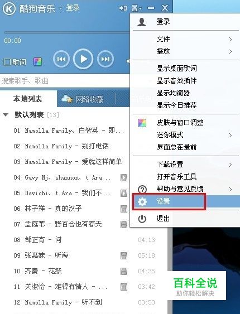Switch to the 网络收藏 tab

[83, 99]
